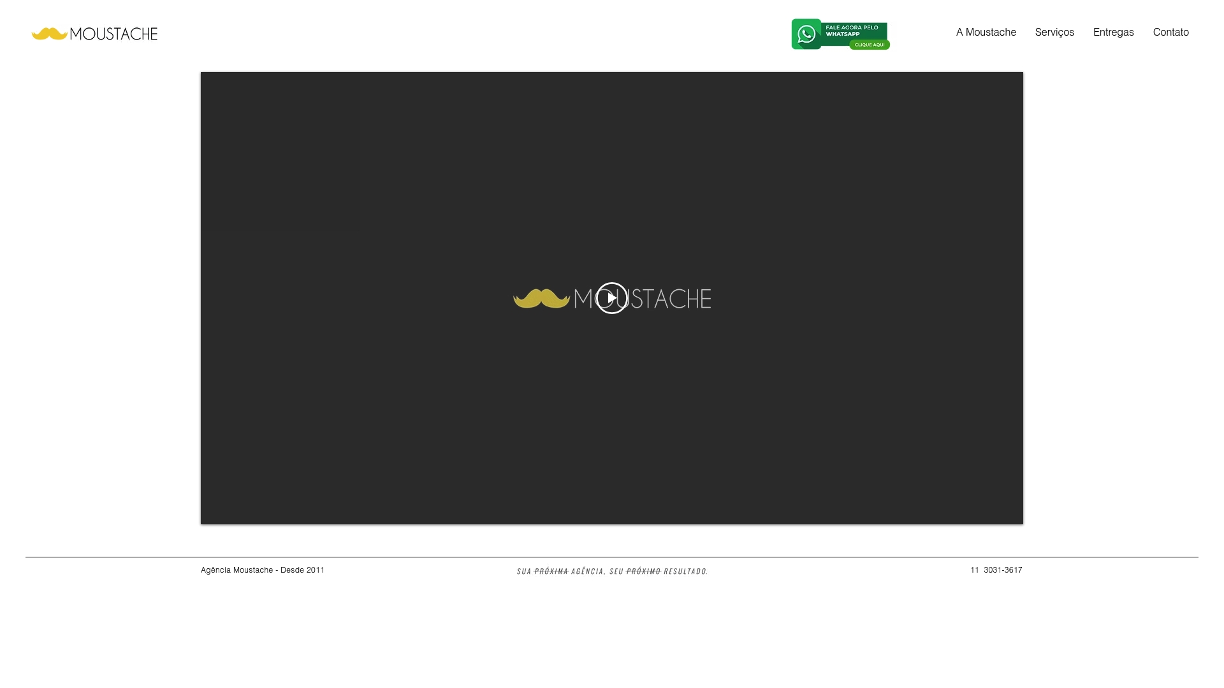This screenshot has height=688, width=1224.
Task: Navigate to the Entregas section
Action: point(1113,32)
